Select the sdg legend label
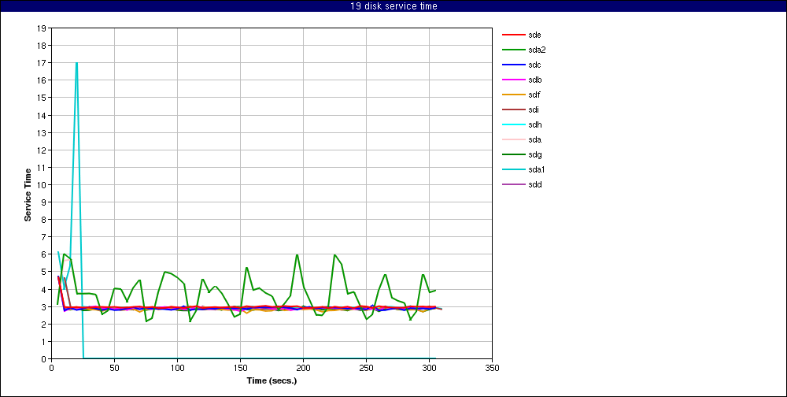The image size is (787, 397). click(x=534, y=154)
